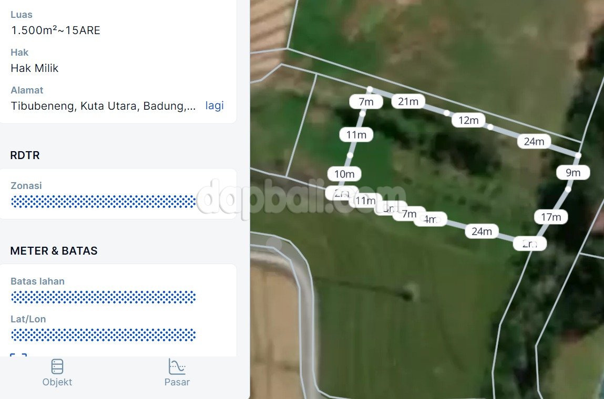604x399 pixels.
Task: Select the 21m boundary label on map
Action: click(x=408, y=101)
